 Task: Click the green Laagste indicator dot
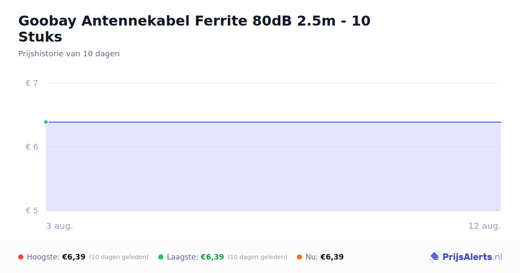point(161,257)
